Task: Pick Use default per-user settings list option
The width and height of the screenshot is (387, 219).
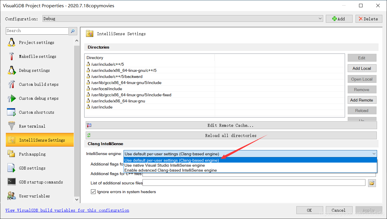Action: (x=250, y=160)
